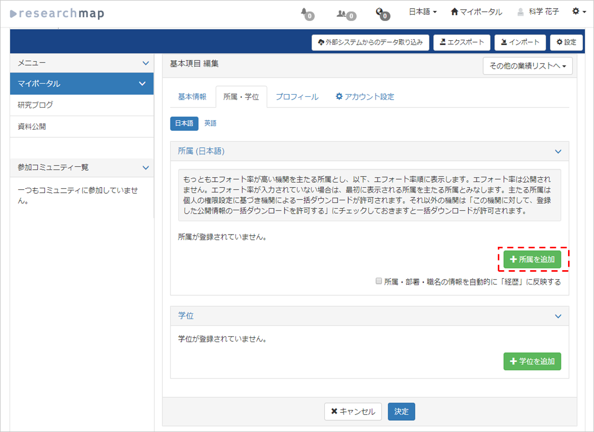The width and height of the screenshot is (594, 432).
Task: Click the エクスポート button
Action: (462, 42)
